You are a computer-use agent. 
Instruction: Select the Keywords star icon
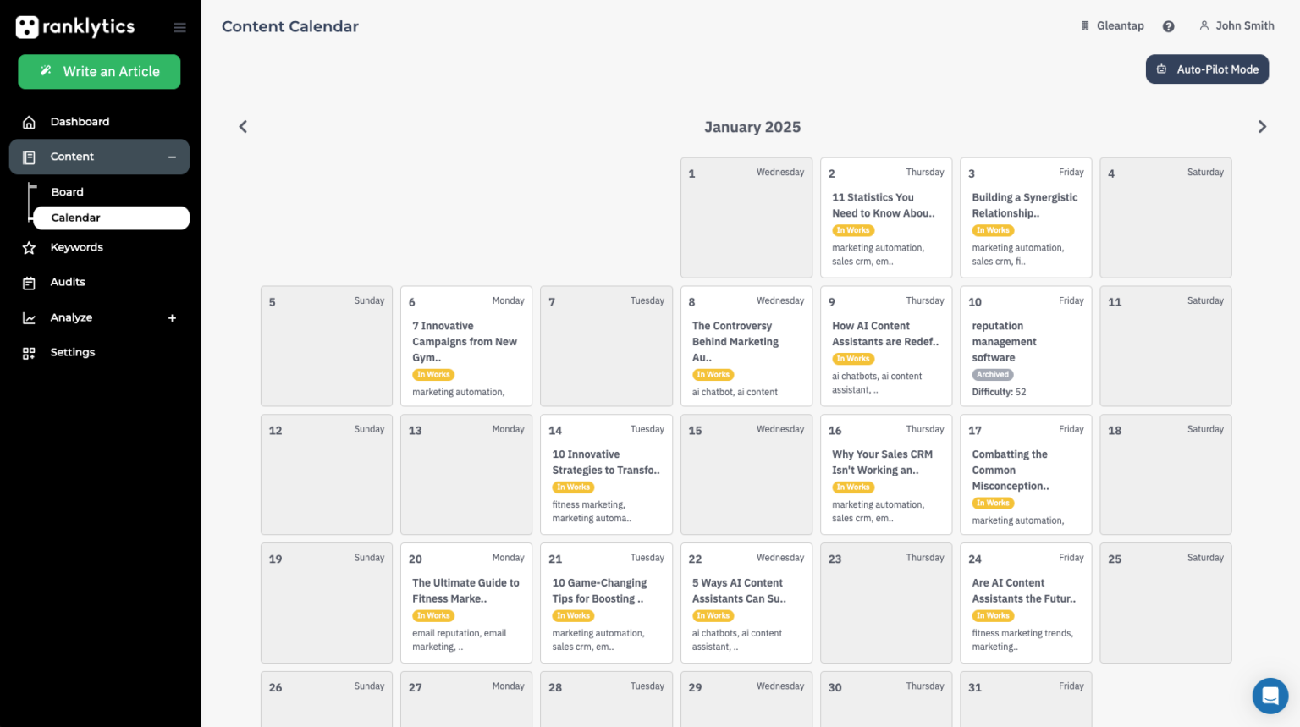tap(28, 246)
